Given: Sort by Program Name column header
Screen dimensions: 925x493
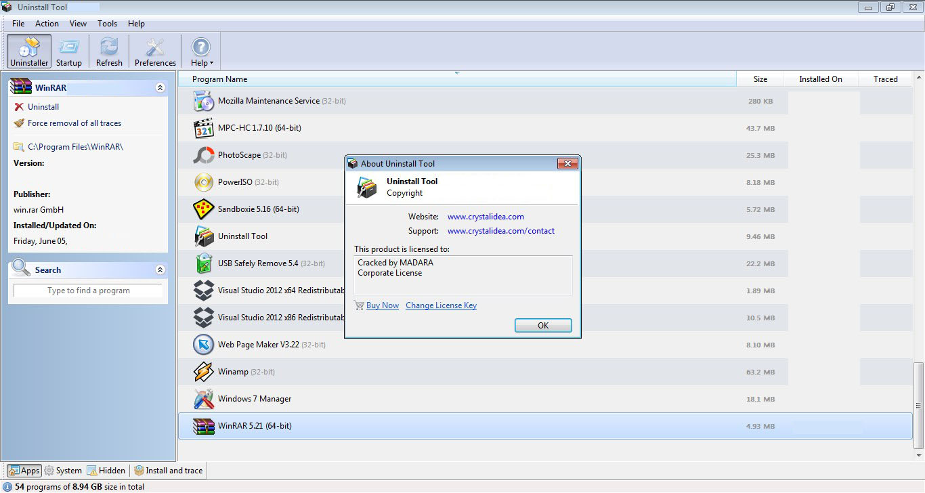Looking at the screenshot, I should (x=457, y=79).
